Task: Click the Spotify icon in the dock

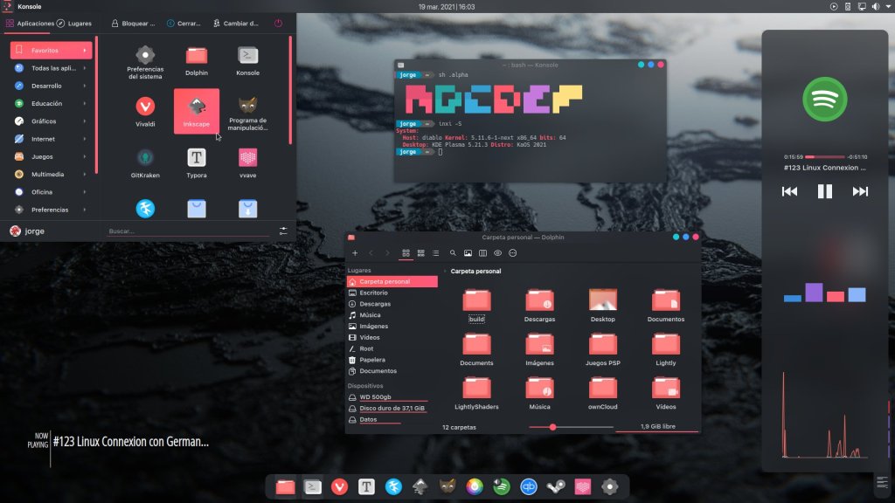Action: [502, 486]
